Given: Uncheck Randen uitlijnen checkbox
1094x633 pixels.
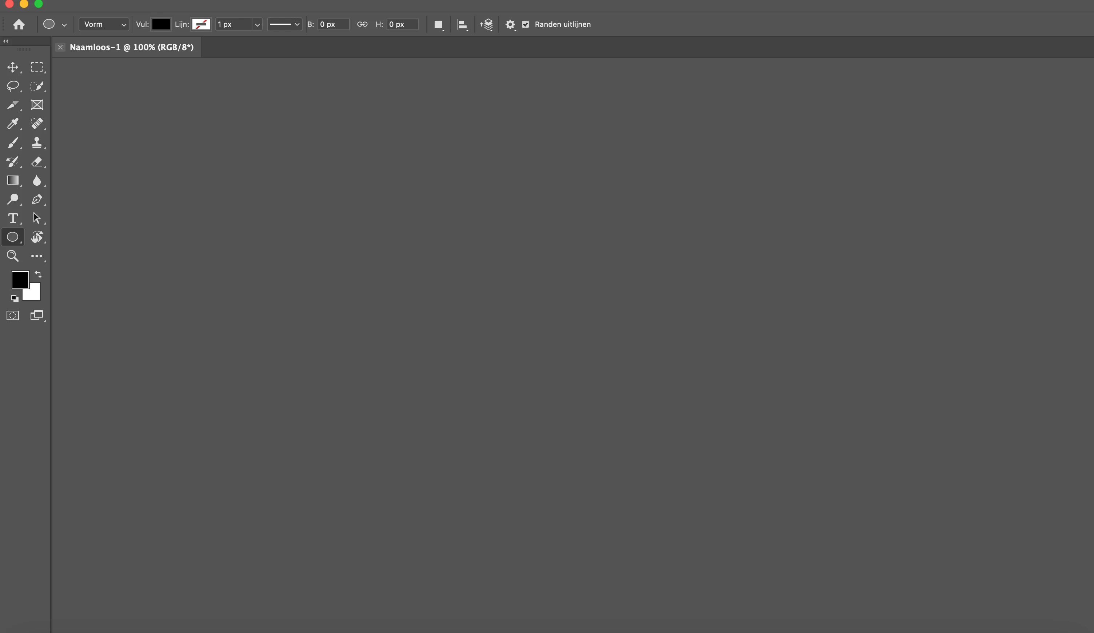Looking at the screenshot, I should point(525,24).
